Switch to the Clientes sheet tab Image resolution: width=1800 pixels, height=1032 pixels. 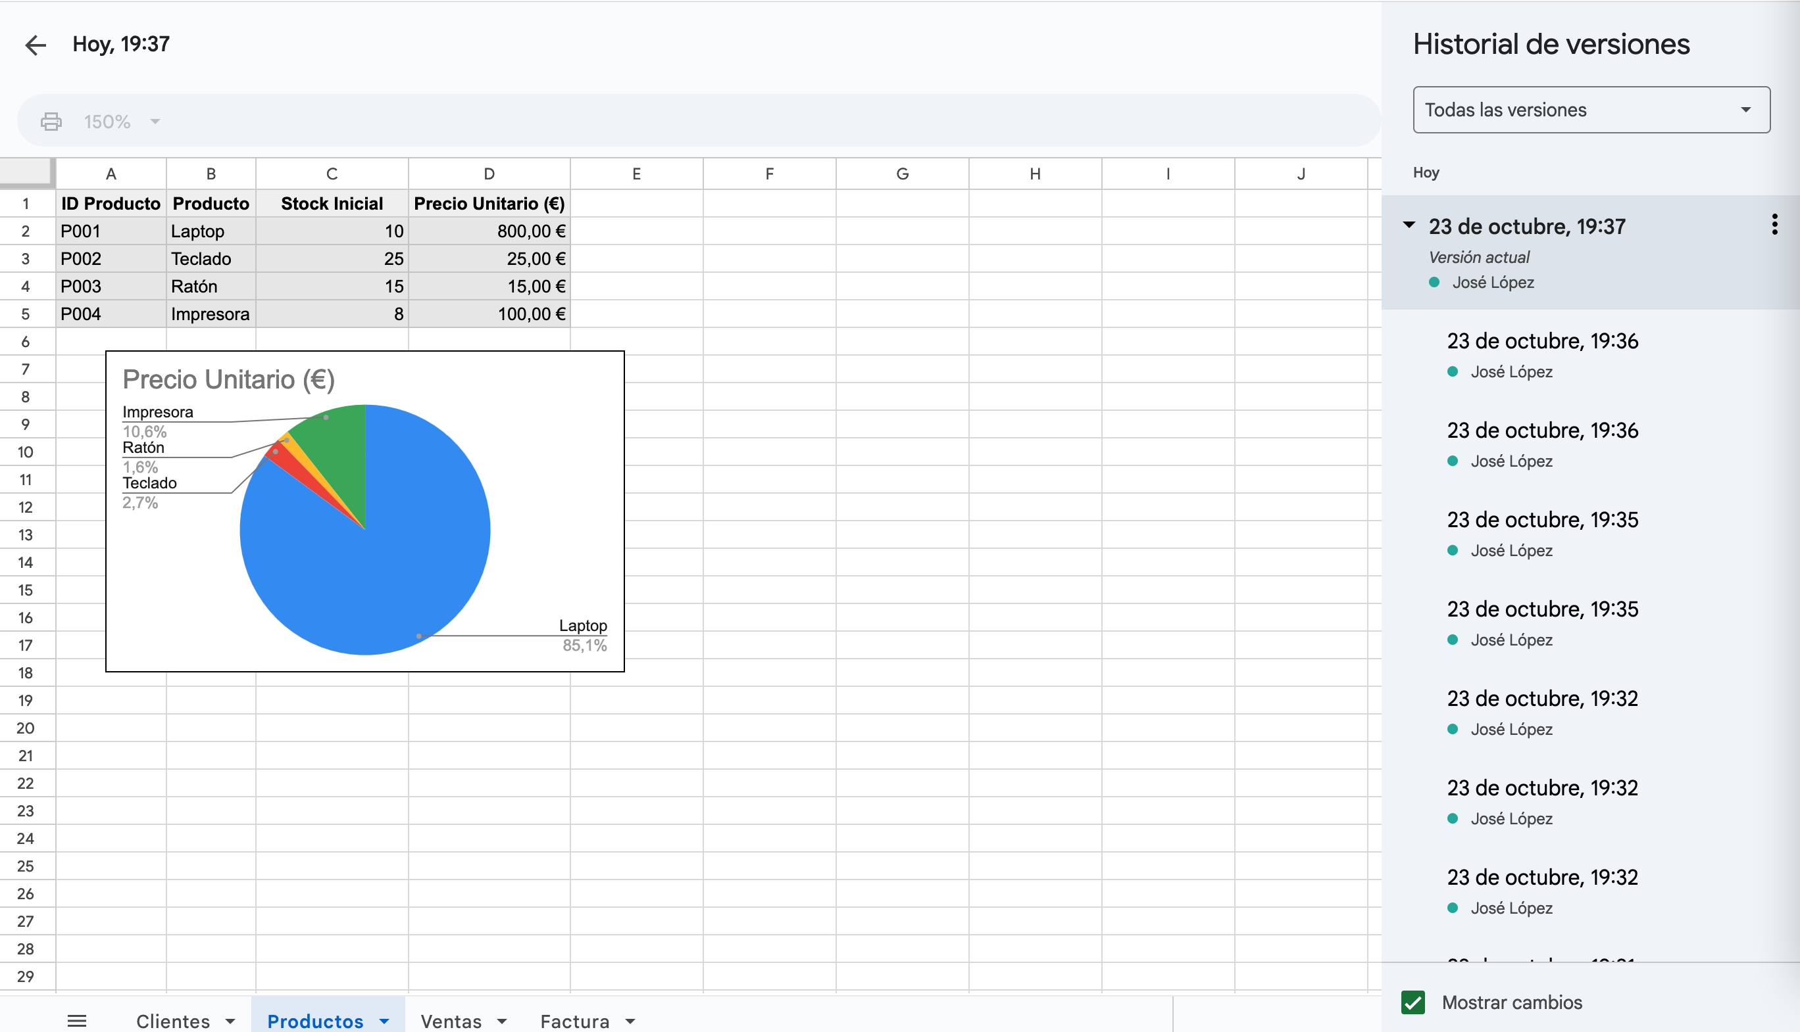[173, 1021]
